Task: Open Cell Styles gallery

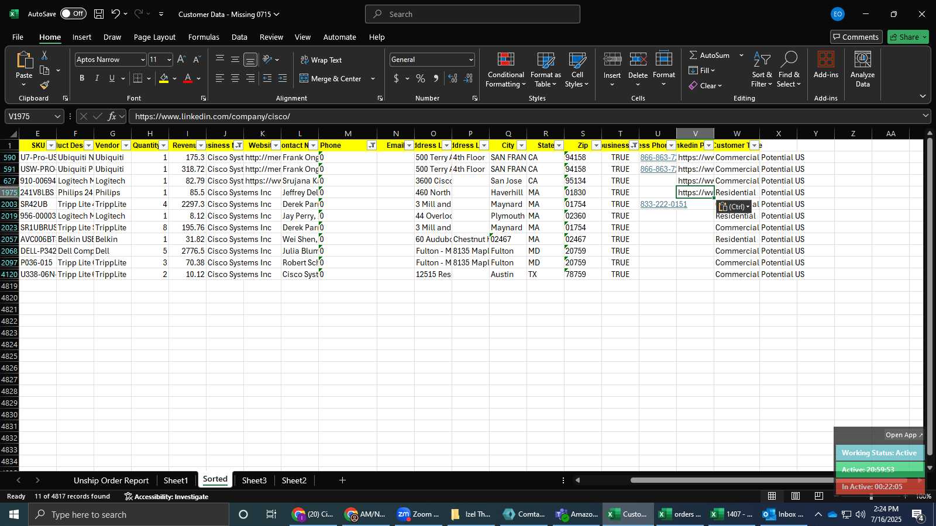Action: click(x=577, y=70)
